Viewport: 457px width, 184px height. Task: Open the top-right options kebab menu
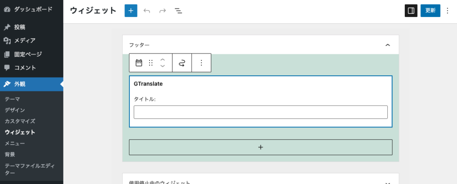448,11
